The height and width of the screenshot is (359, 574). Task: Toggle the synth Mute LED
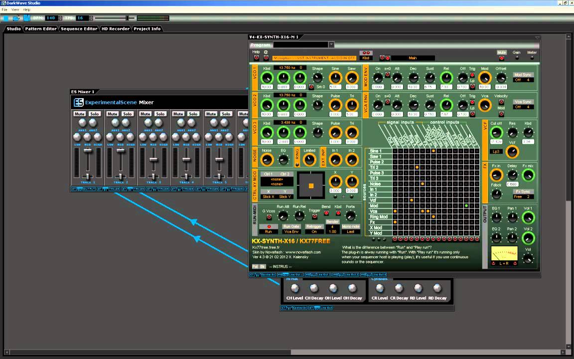click(x=502, y=58)
